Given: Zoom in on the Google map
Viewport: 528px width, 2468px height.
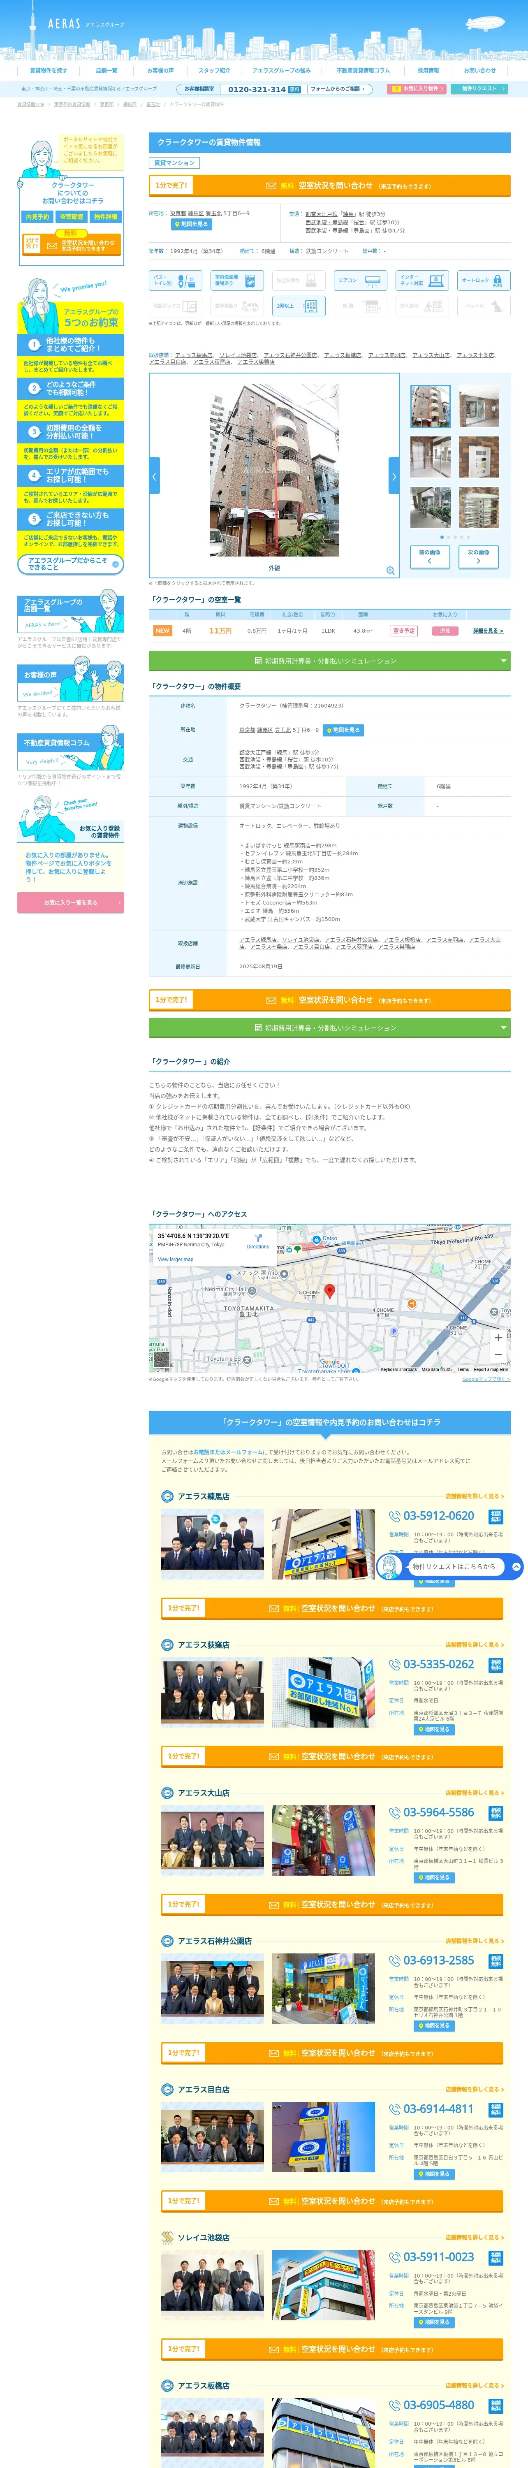Looking at the screenshot, I should [498, 1338].
